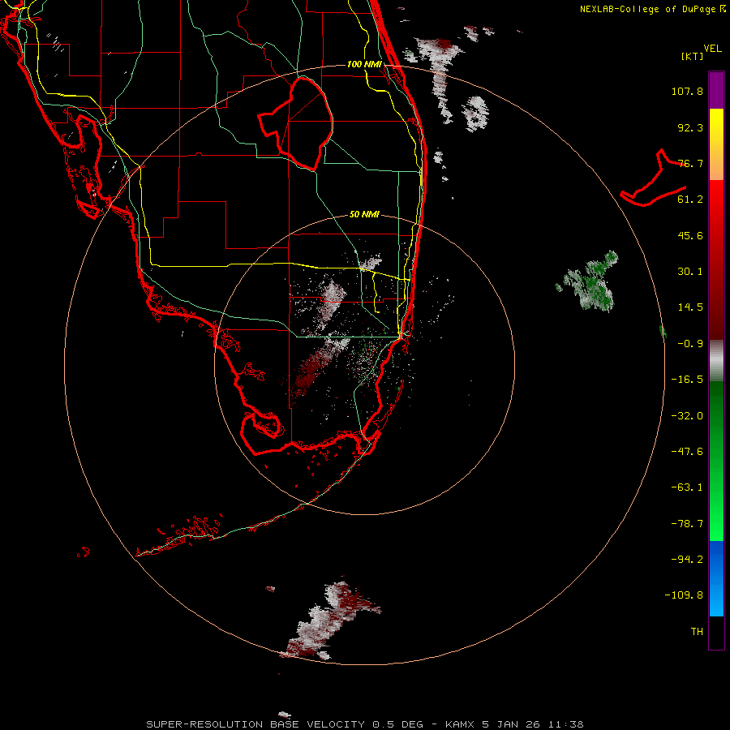
Task: Click the -0.9 velocity scale value
Action: coord(690,344)
